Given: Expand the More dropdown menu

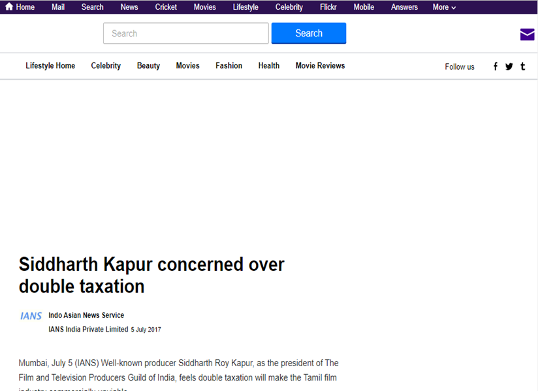Looking at the screenshot, I should click(x=444, y=7).
